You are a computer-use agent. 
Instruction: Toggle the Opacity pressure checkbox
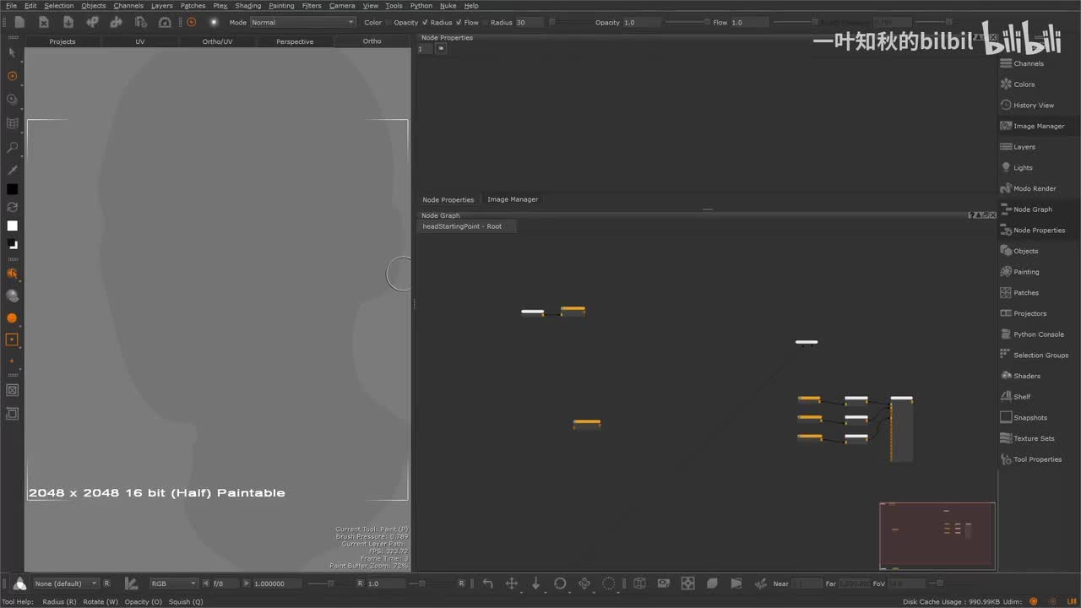click(389, 23)
